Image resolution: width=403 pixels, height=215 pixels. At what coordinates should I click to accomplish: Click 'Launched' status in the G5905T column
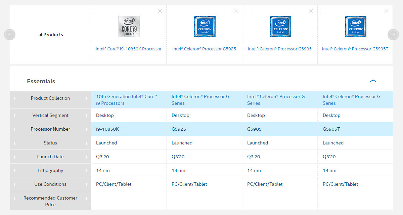(x=333, y=143)
